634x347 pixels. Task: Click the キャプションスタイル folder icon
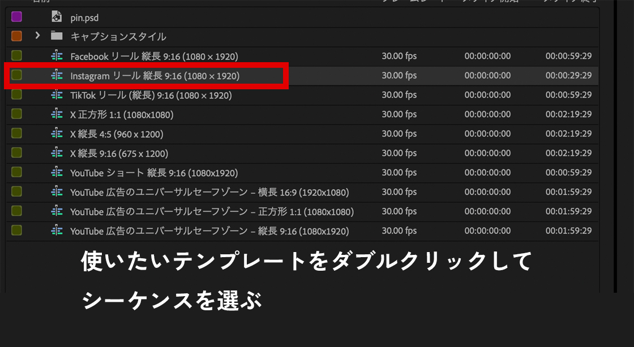tap(56, 36)
